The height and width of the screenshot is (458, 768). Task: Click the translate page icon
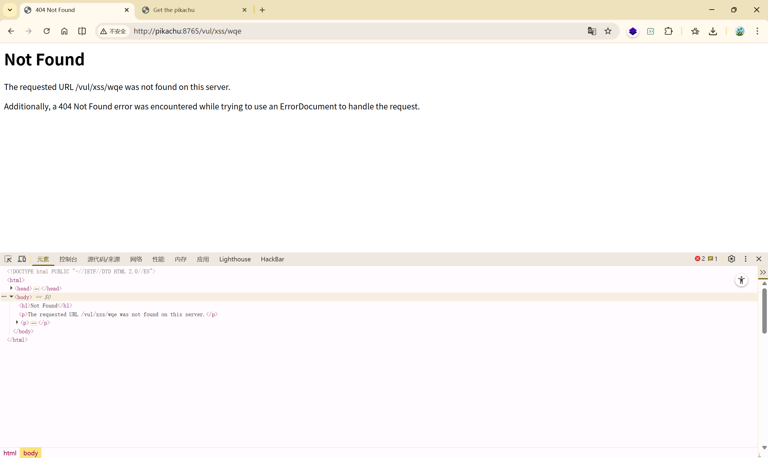(x=592, y=31)
